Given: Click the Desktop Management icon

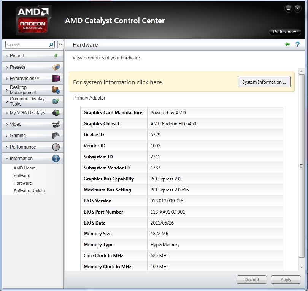Looking at the screenshot, I should click(56, 90).
